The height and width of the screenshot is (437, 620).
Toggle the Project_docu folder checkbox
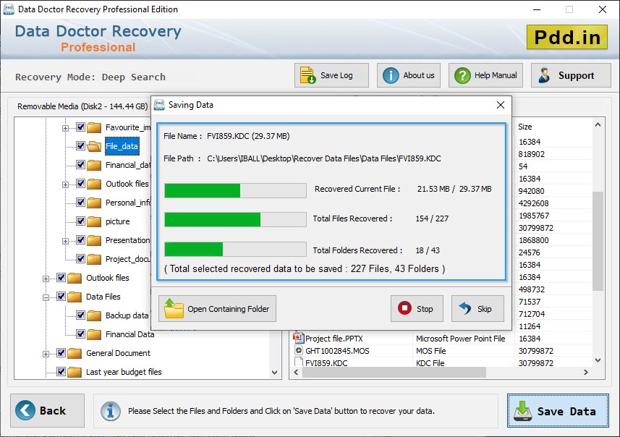80,258
